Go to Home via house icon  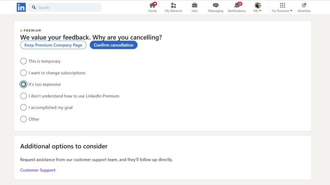click(152, 5)
